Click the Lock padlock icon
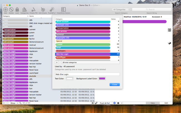The height and width of the screenshot is (113, 181). (x=17, y=9)
